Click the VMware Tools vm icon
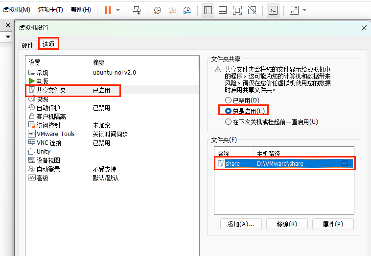The height and width of the screenshot is (256, 371). click(x=32, y=134)
